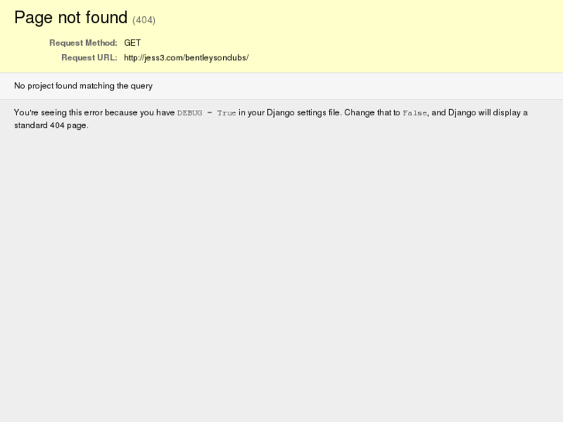Click the DEBUG code word

(x=190, y=113)
